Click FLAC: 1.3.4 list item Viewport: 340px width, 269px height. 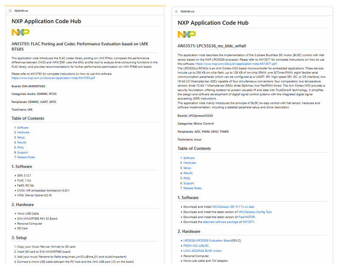coord(24,180)
